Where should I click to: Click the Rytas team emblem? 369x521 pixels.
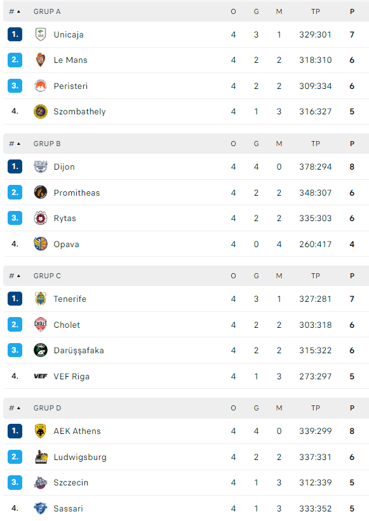41,218
